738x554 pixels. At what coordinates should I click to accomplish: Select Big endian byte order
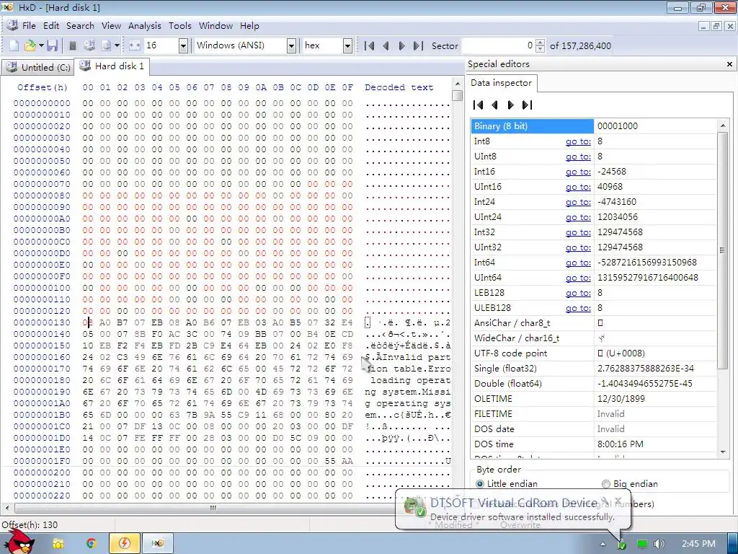(630, 484)
